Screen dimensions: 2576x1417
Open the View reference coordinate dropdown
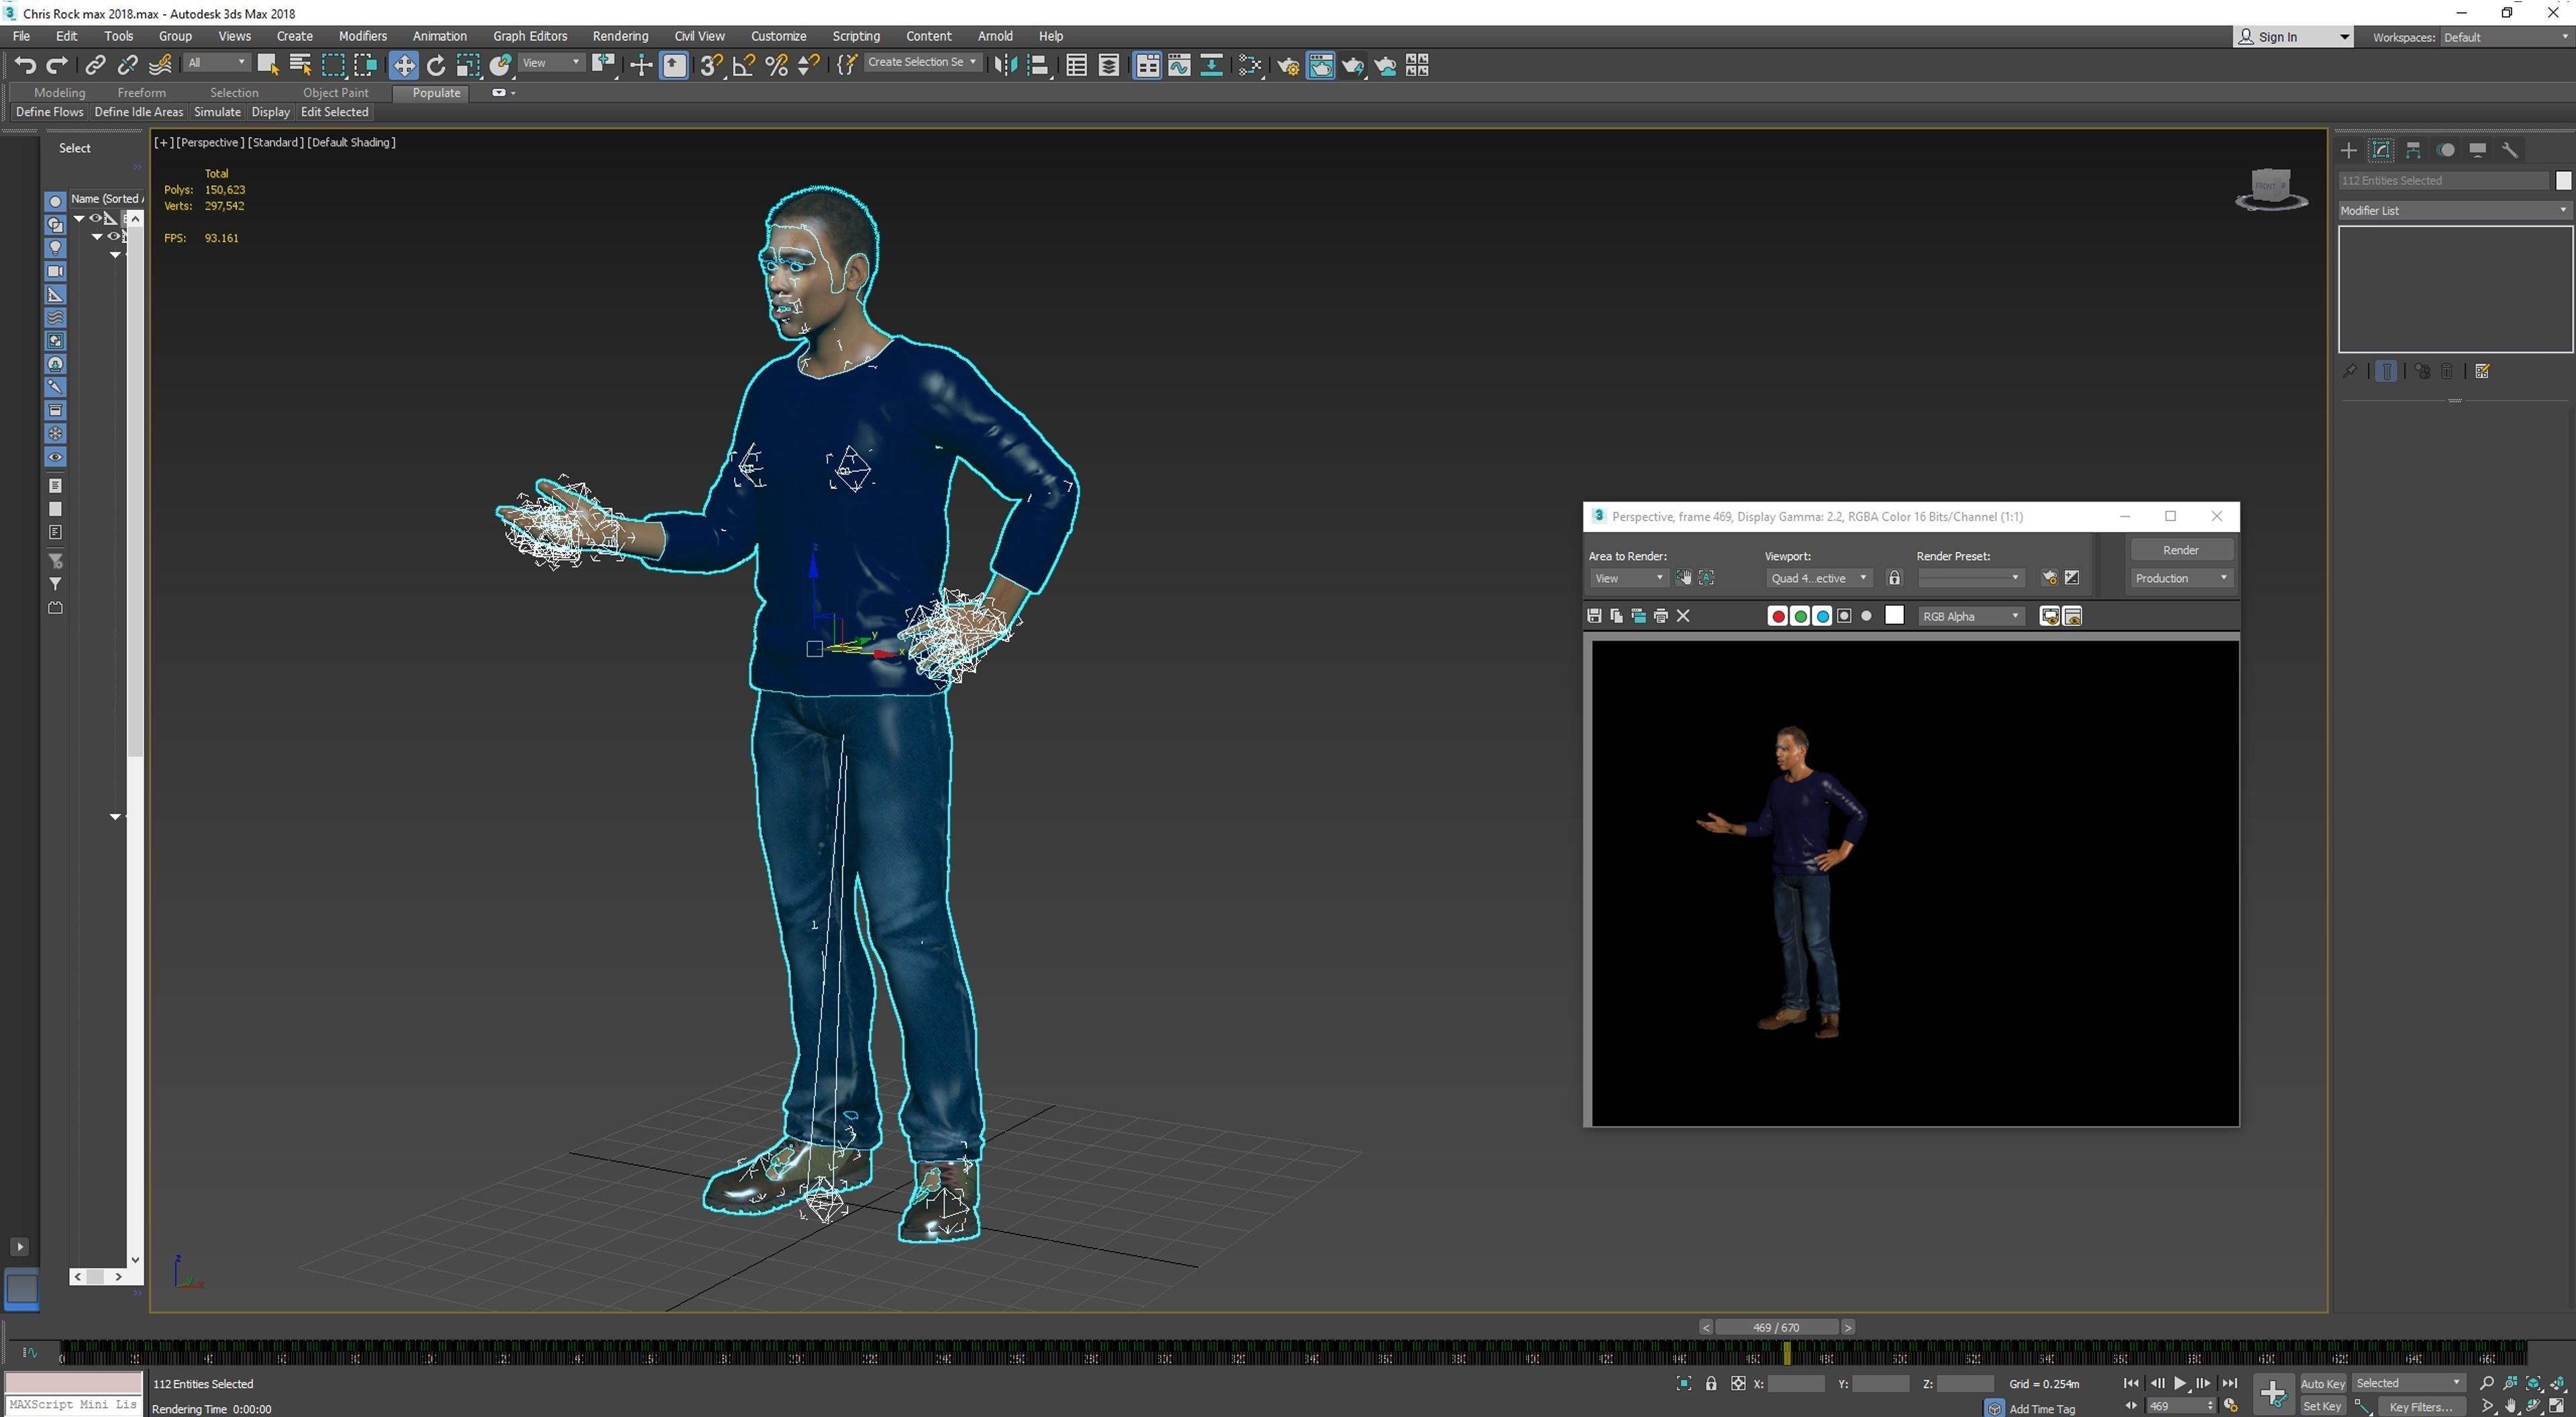tap(551, 63)
